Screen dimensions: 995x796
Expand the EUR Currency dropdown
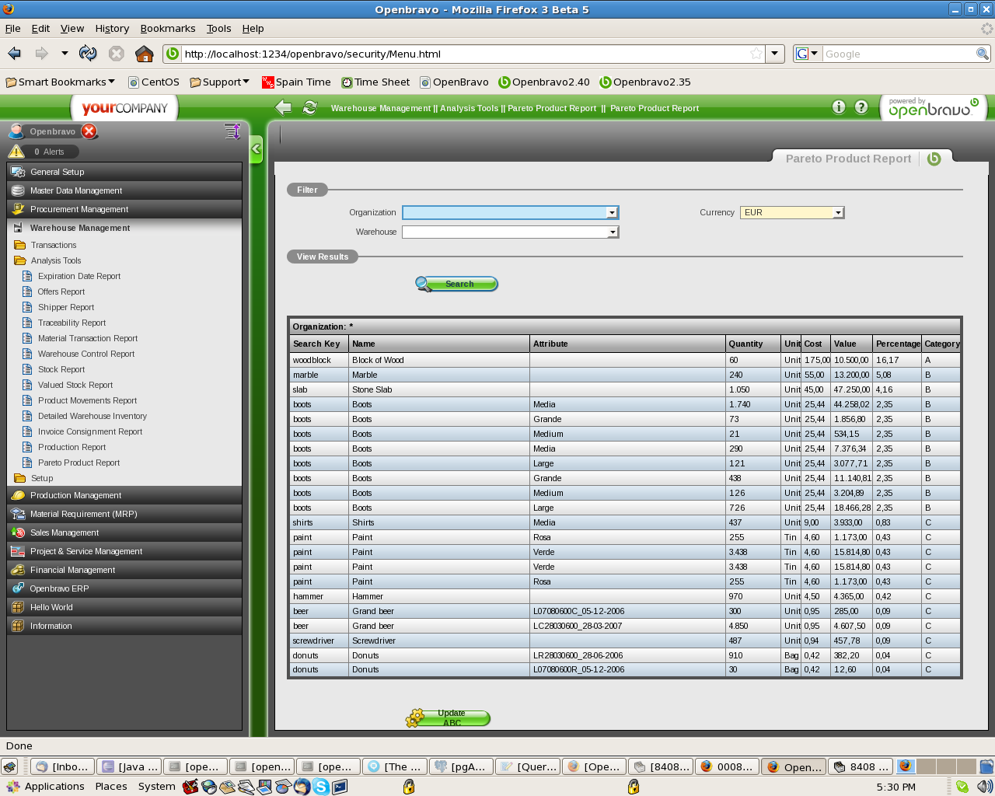[838, 213]
